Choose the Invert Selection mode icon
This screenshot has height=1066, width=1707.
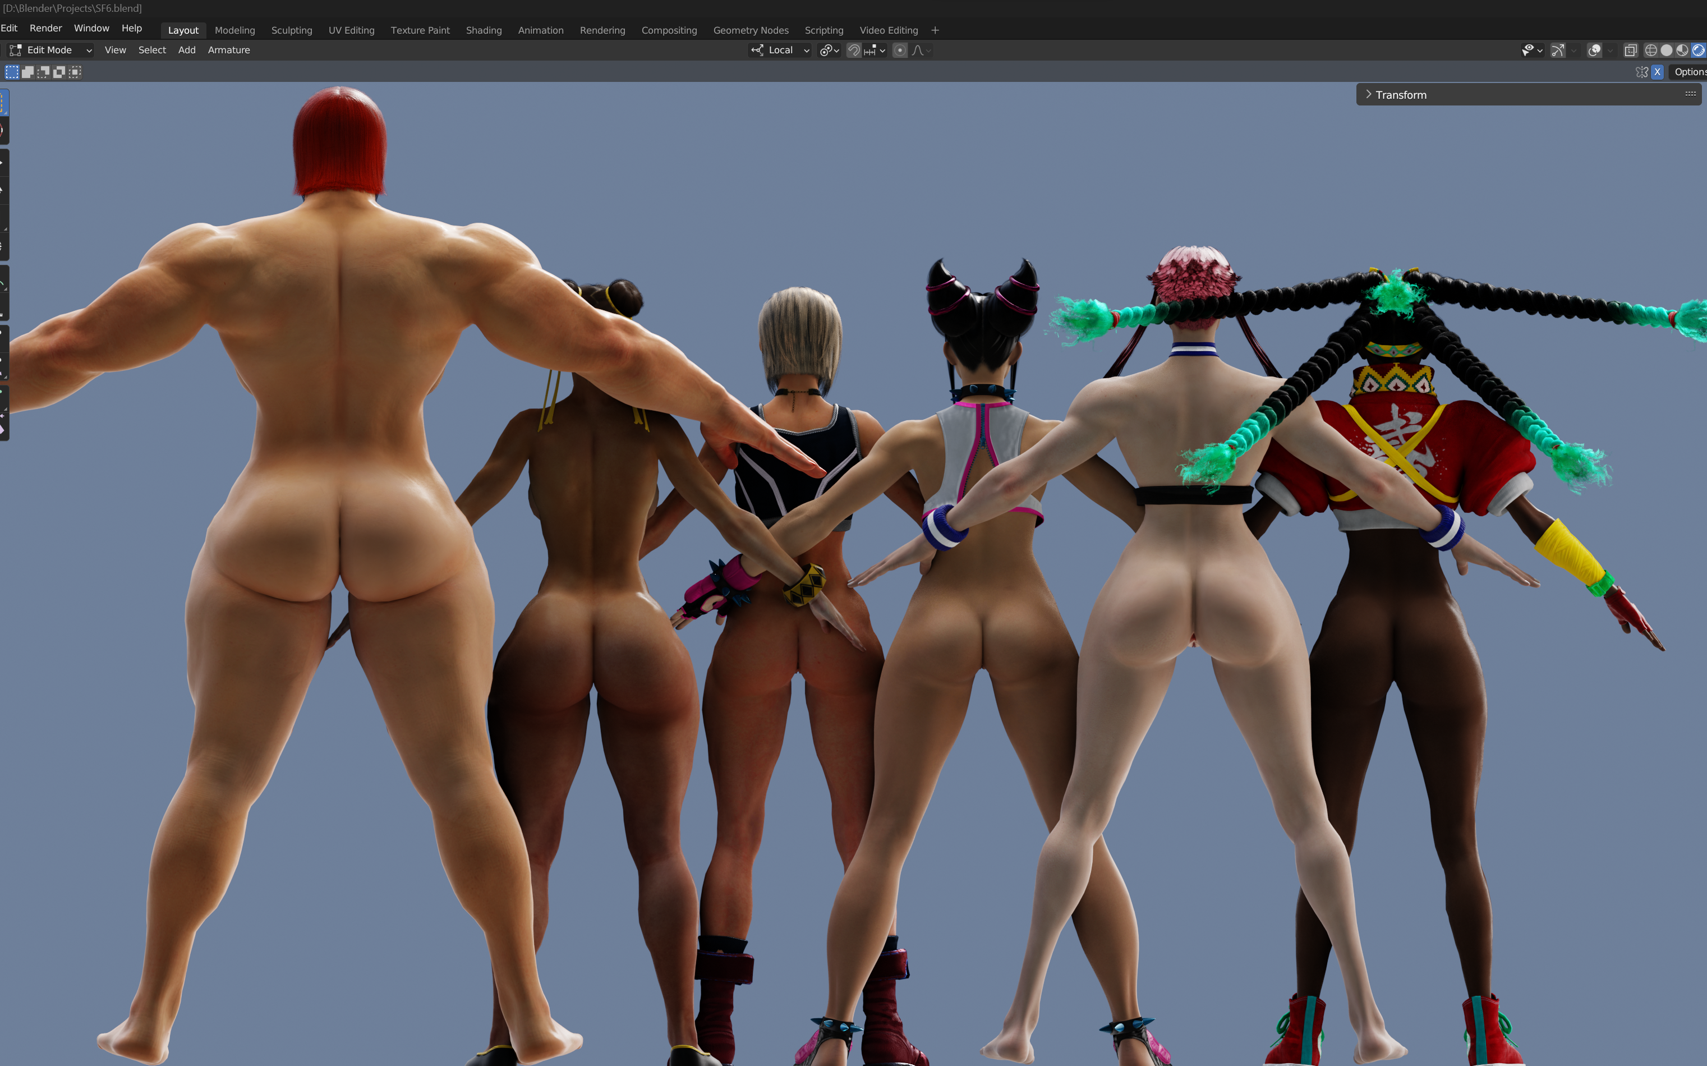coord(59,72)
